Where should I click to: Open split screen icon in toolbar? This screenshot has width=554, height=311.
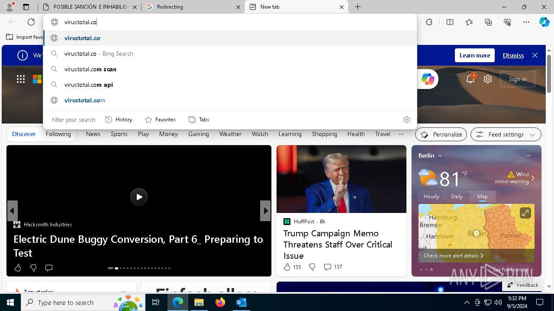tap(450, 22)
